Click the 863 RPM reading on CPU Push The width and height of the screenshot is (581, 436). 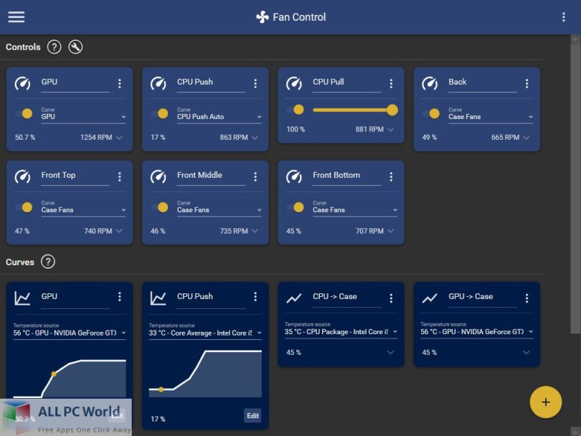[x=233, y=138]
